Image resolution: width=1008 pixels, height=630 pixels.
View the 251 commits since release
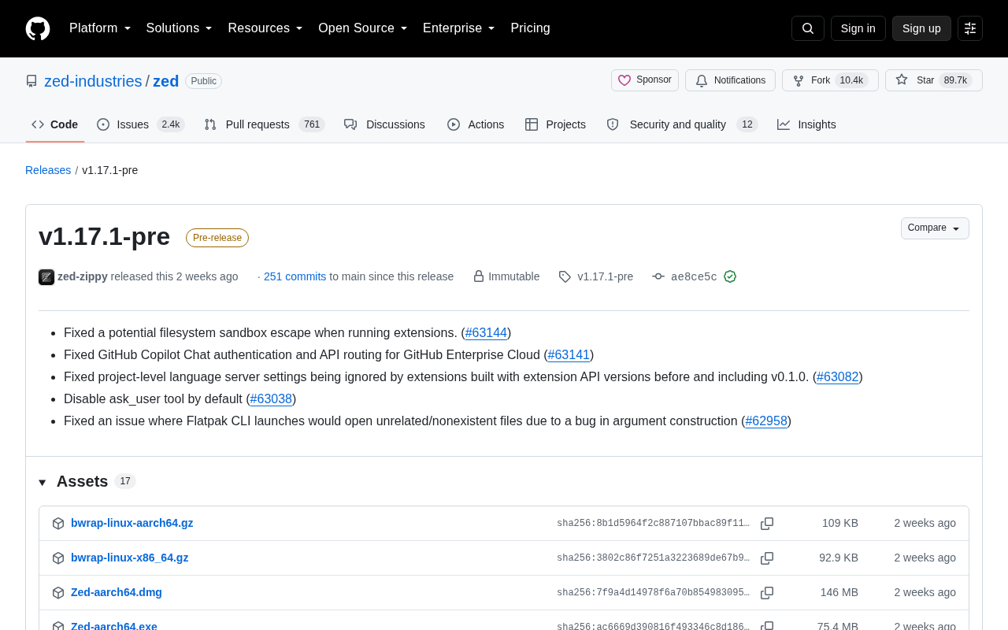click(295, 276)
